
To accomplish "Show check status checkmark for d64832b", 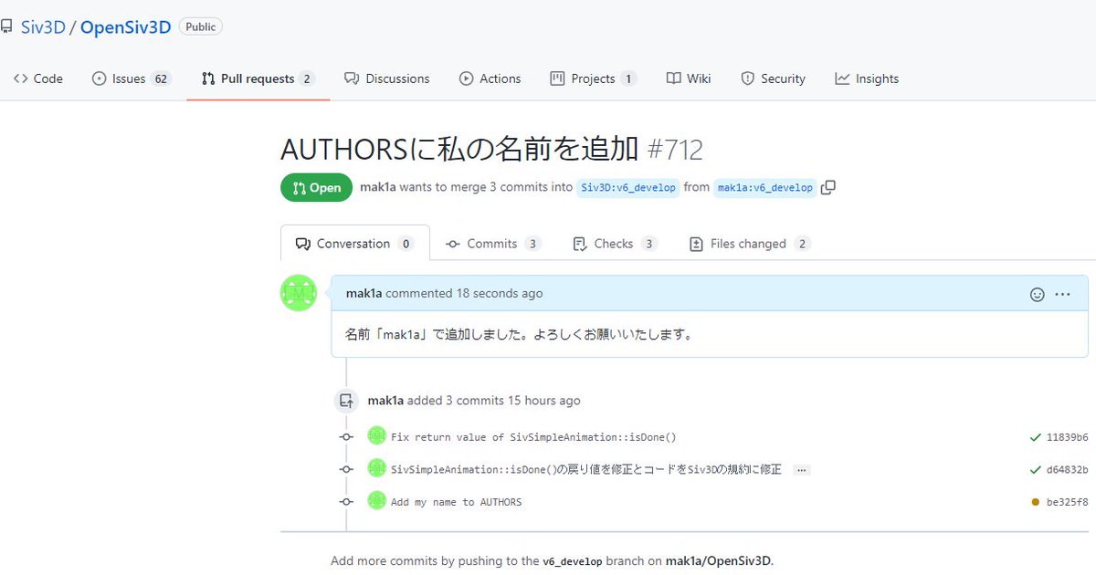I will [x=1035, y=470].
